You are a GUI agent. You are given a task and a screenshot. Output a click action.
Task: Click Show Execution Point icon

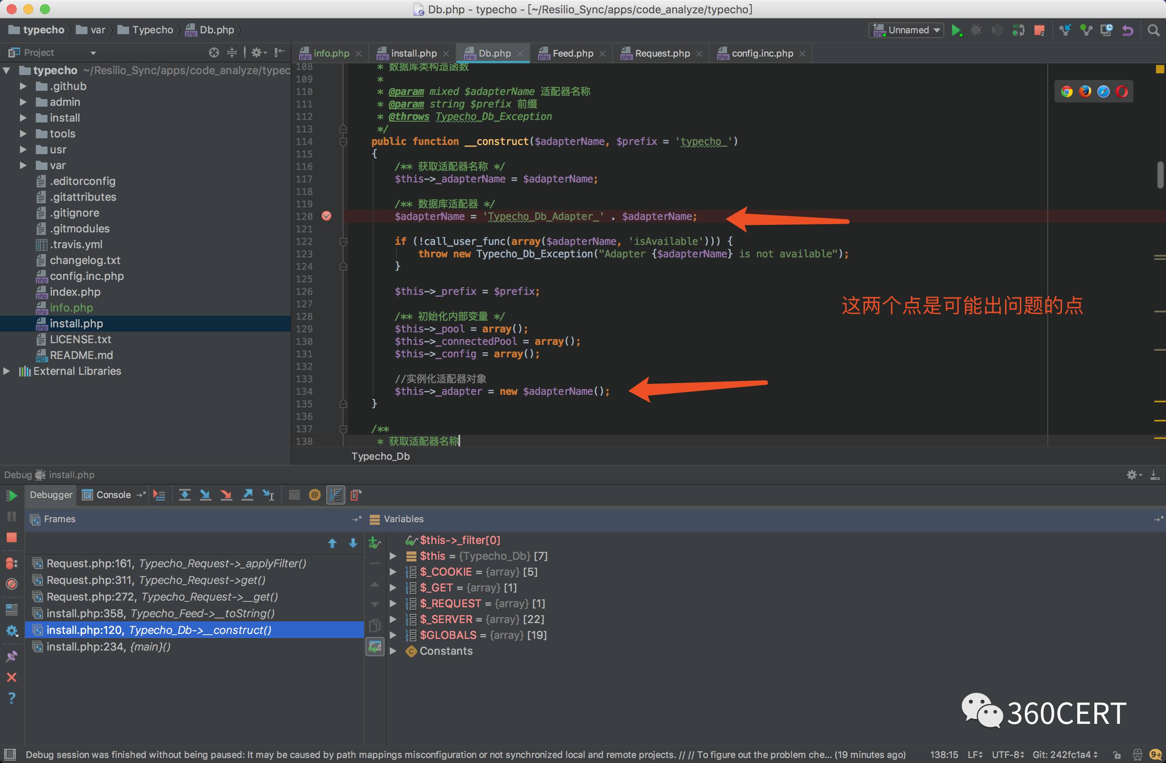[159, 495]
